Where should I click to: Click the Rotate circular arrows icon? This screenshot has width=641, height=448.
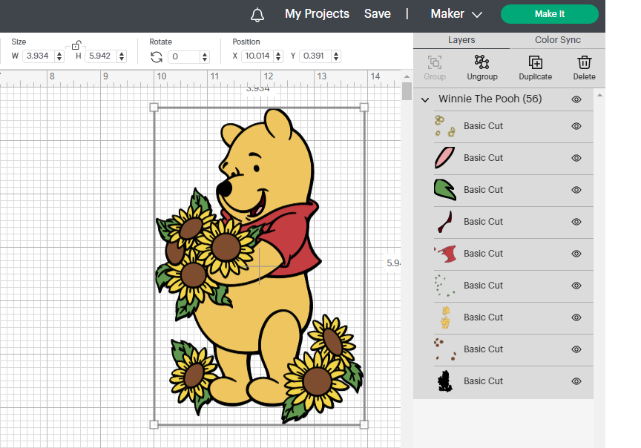[157, 57]
